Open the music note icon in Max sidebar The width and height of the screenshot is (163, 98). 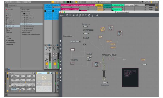(x=61, y=53)
